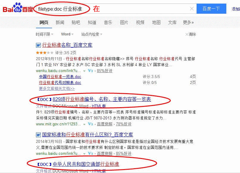Viewport: 240px width, 173px height.
Task: Open the 更多» tab menu
Action: (188, 23)
